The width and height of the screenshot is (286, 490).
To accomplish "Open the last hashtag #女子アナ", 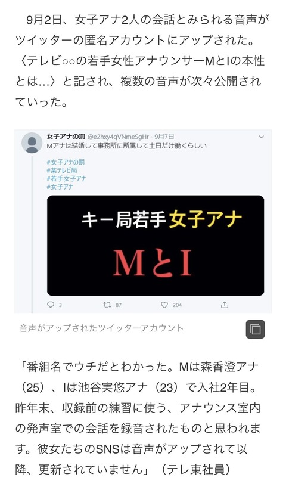I will [x=60, y=187].
